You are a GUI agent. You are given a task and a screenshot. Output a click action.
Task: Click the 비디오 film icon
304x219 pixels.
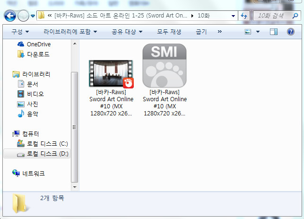pos(21,94)
